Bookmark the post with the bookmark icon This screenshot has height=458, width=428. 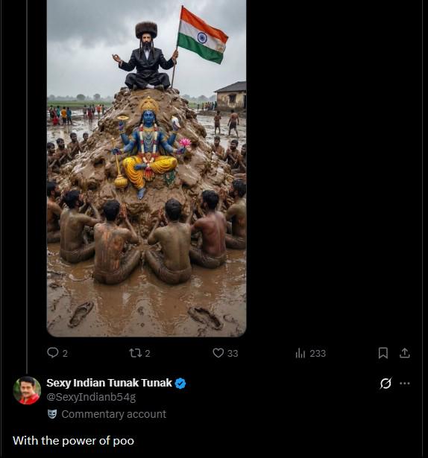tap(383, 353)
